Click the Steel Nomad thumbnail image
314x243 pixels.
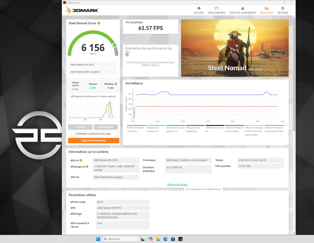coord(235,48)
